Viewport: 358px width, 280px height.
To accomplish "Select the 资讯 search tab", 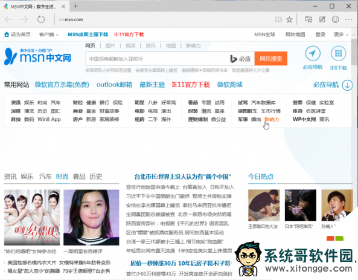I will (x=150, y=46).
